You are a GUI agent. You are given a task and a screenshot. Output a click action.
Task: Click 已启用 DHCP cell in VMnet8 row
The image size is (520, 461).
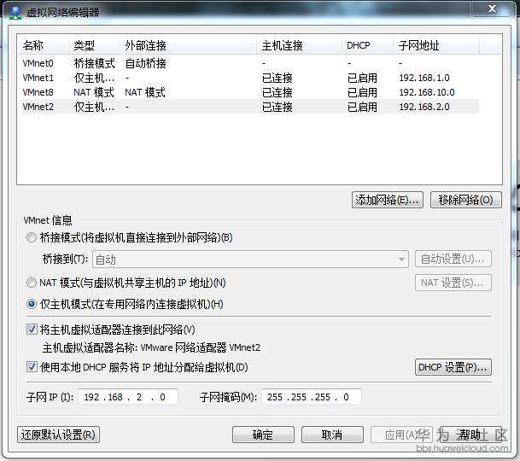(362, 92)
